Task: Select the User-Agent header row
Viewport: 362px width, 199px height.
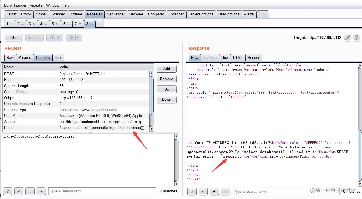Action: 76,116
